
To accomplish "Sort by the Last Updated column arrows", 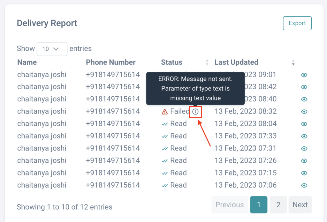I will coord(293,62).
